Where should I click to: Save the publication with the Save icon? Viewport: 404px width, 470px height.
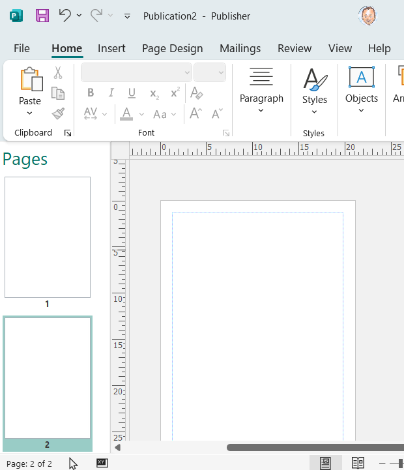click(42, 16)
